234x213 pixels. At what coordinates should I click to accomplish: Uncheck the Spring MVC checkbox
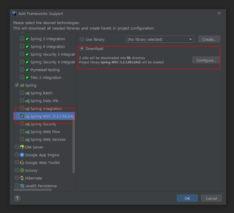pos(22,116)
